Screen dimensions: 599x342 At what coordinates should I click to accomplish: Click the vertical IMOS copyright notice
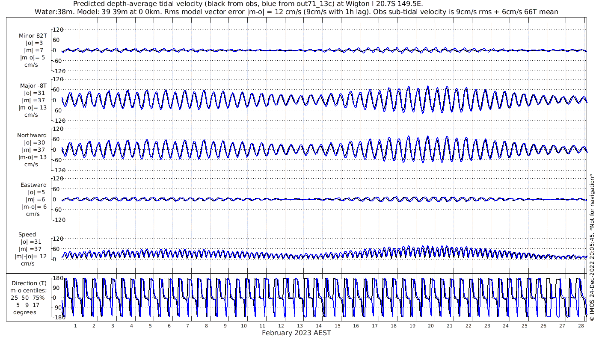(x=592, y=247)
